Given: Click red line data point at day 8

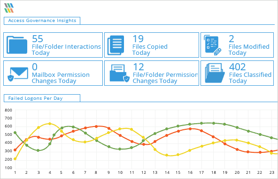Looking at the screenshot, I should (96, 127).
